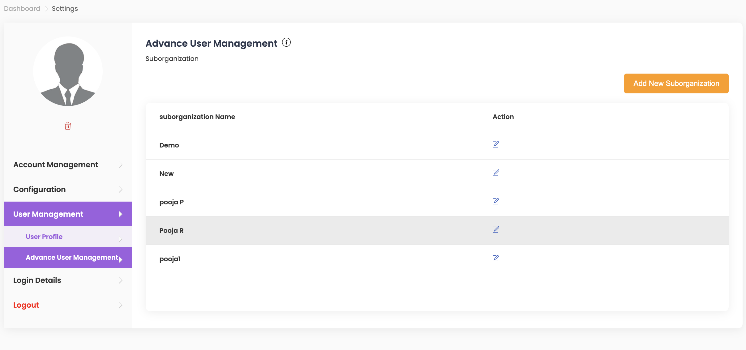The height and width of the screenshot is (350, 746).
Task: Select Advance User Management menu item
Action: click(72, 258)
